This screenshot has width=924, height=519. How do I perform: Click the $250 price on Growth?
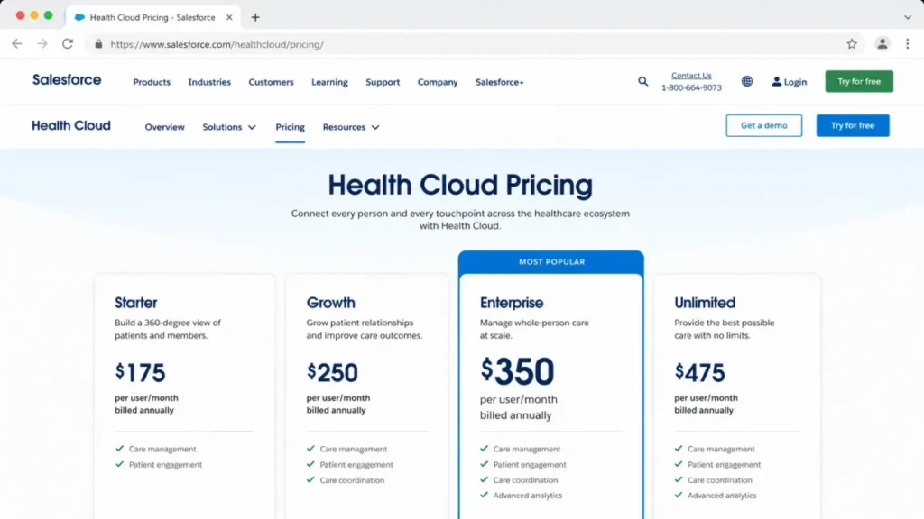[332, 372]
